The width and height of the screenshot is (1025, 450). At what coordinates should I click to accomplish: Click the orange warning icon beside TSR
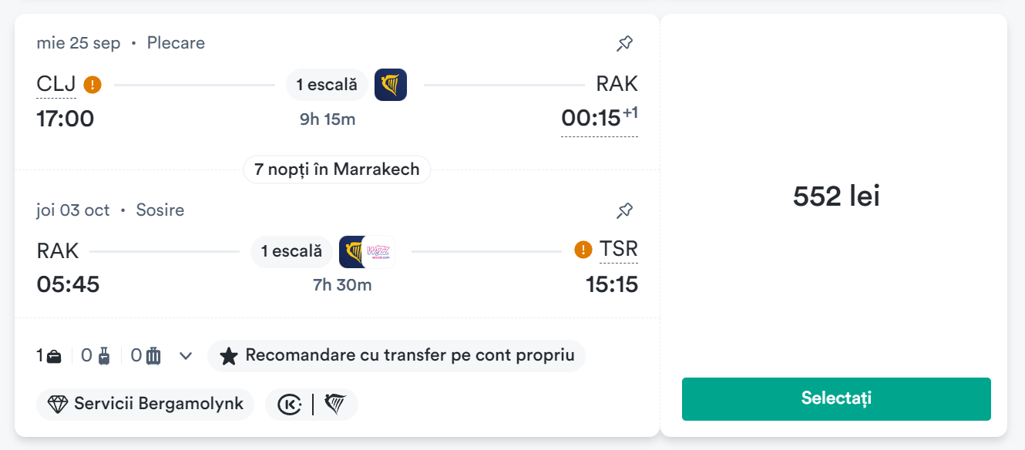point(583,250)
